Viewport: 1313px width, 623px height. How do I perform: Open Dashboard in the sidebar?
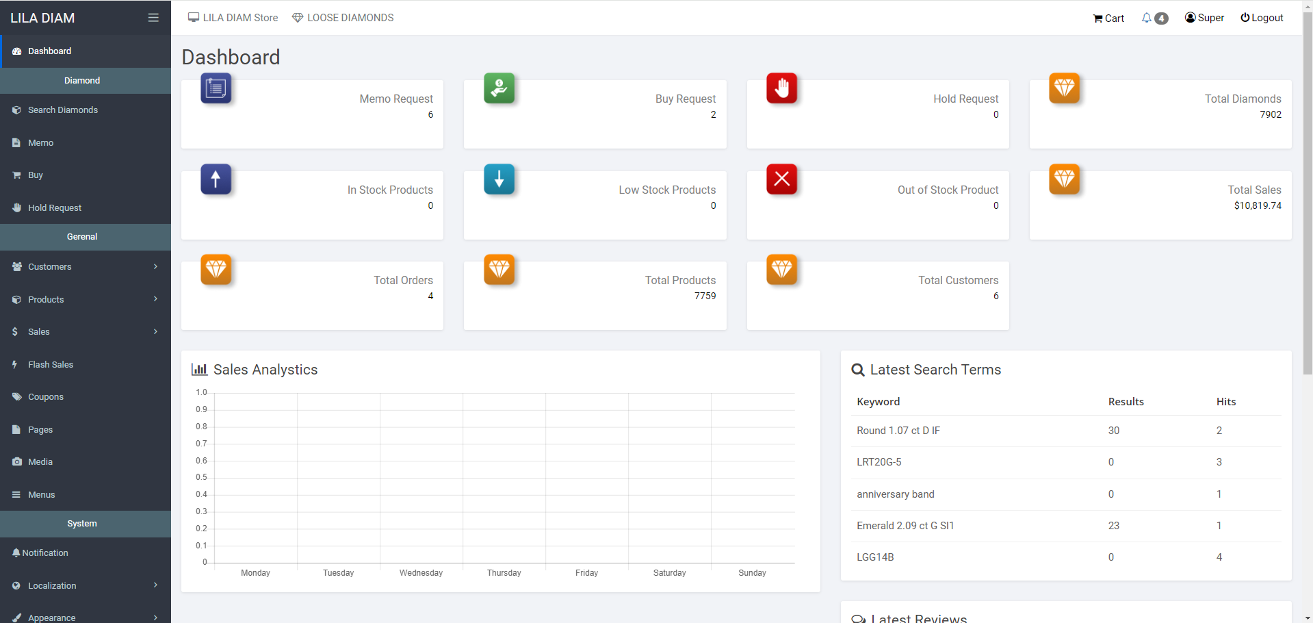click(x=86, y=51)
